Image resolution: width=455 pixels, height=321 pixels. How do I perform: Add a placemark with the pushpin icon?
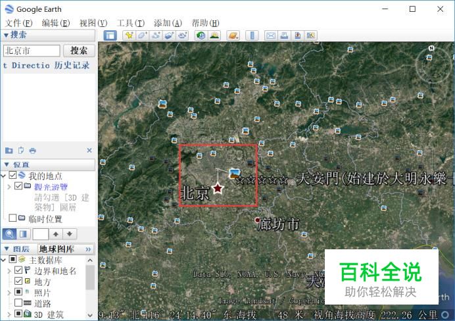(x=129, y=36)
